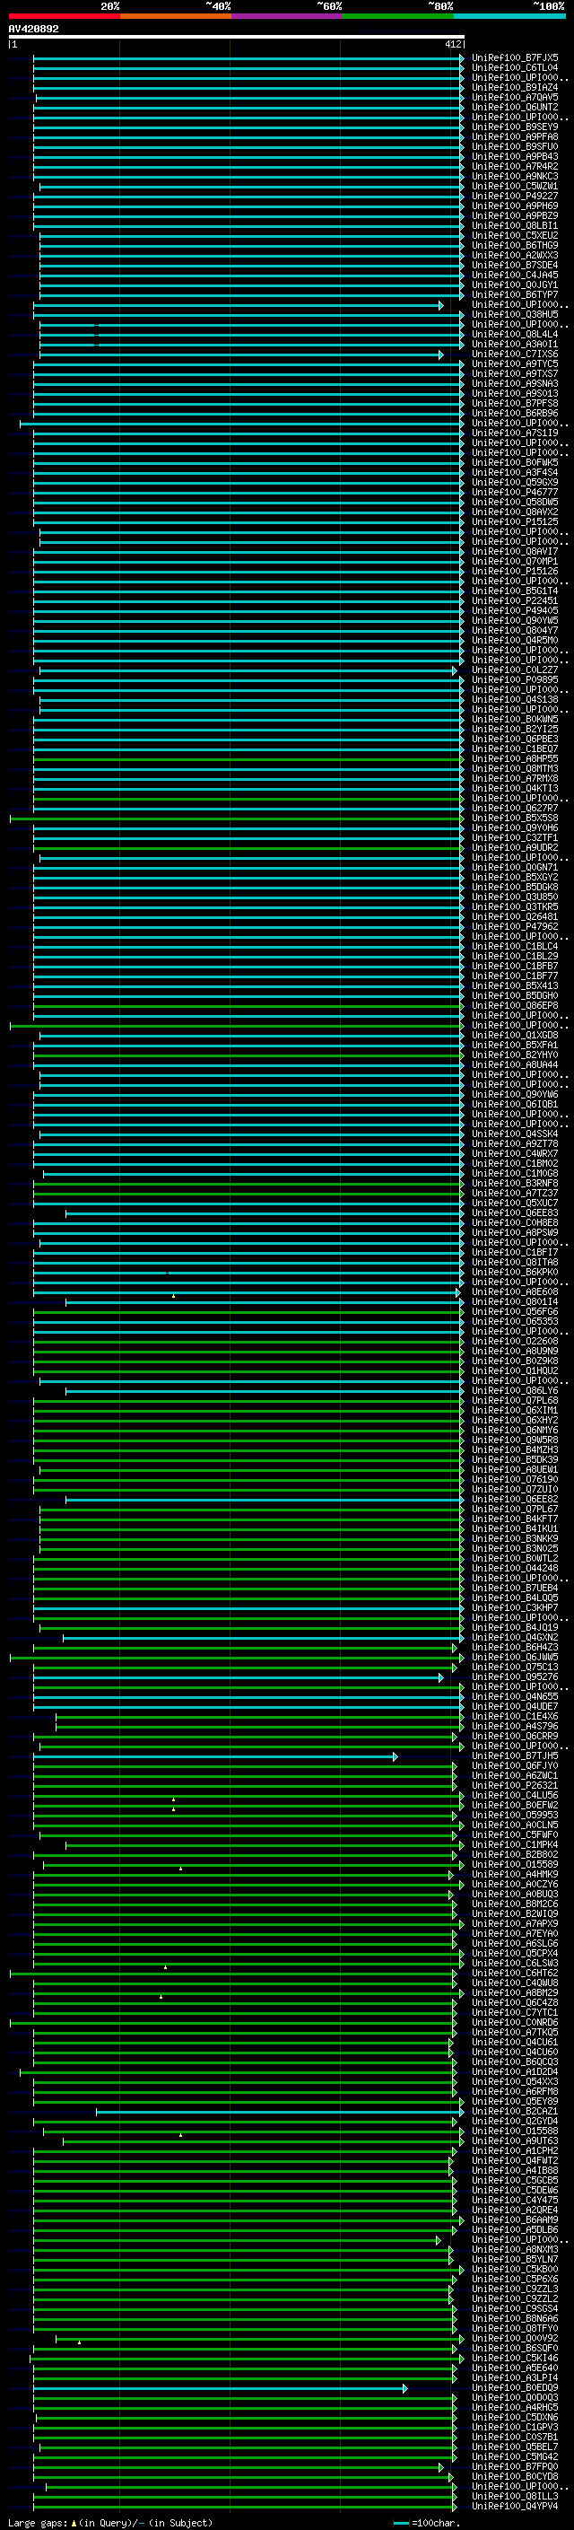Select hit label UniRef100_A7QAV5

[515, 97]
